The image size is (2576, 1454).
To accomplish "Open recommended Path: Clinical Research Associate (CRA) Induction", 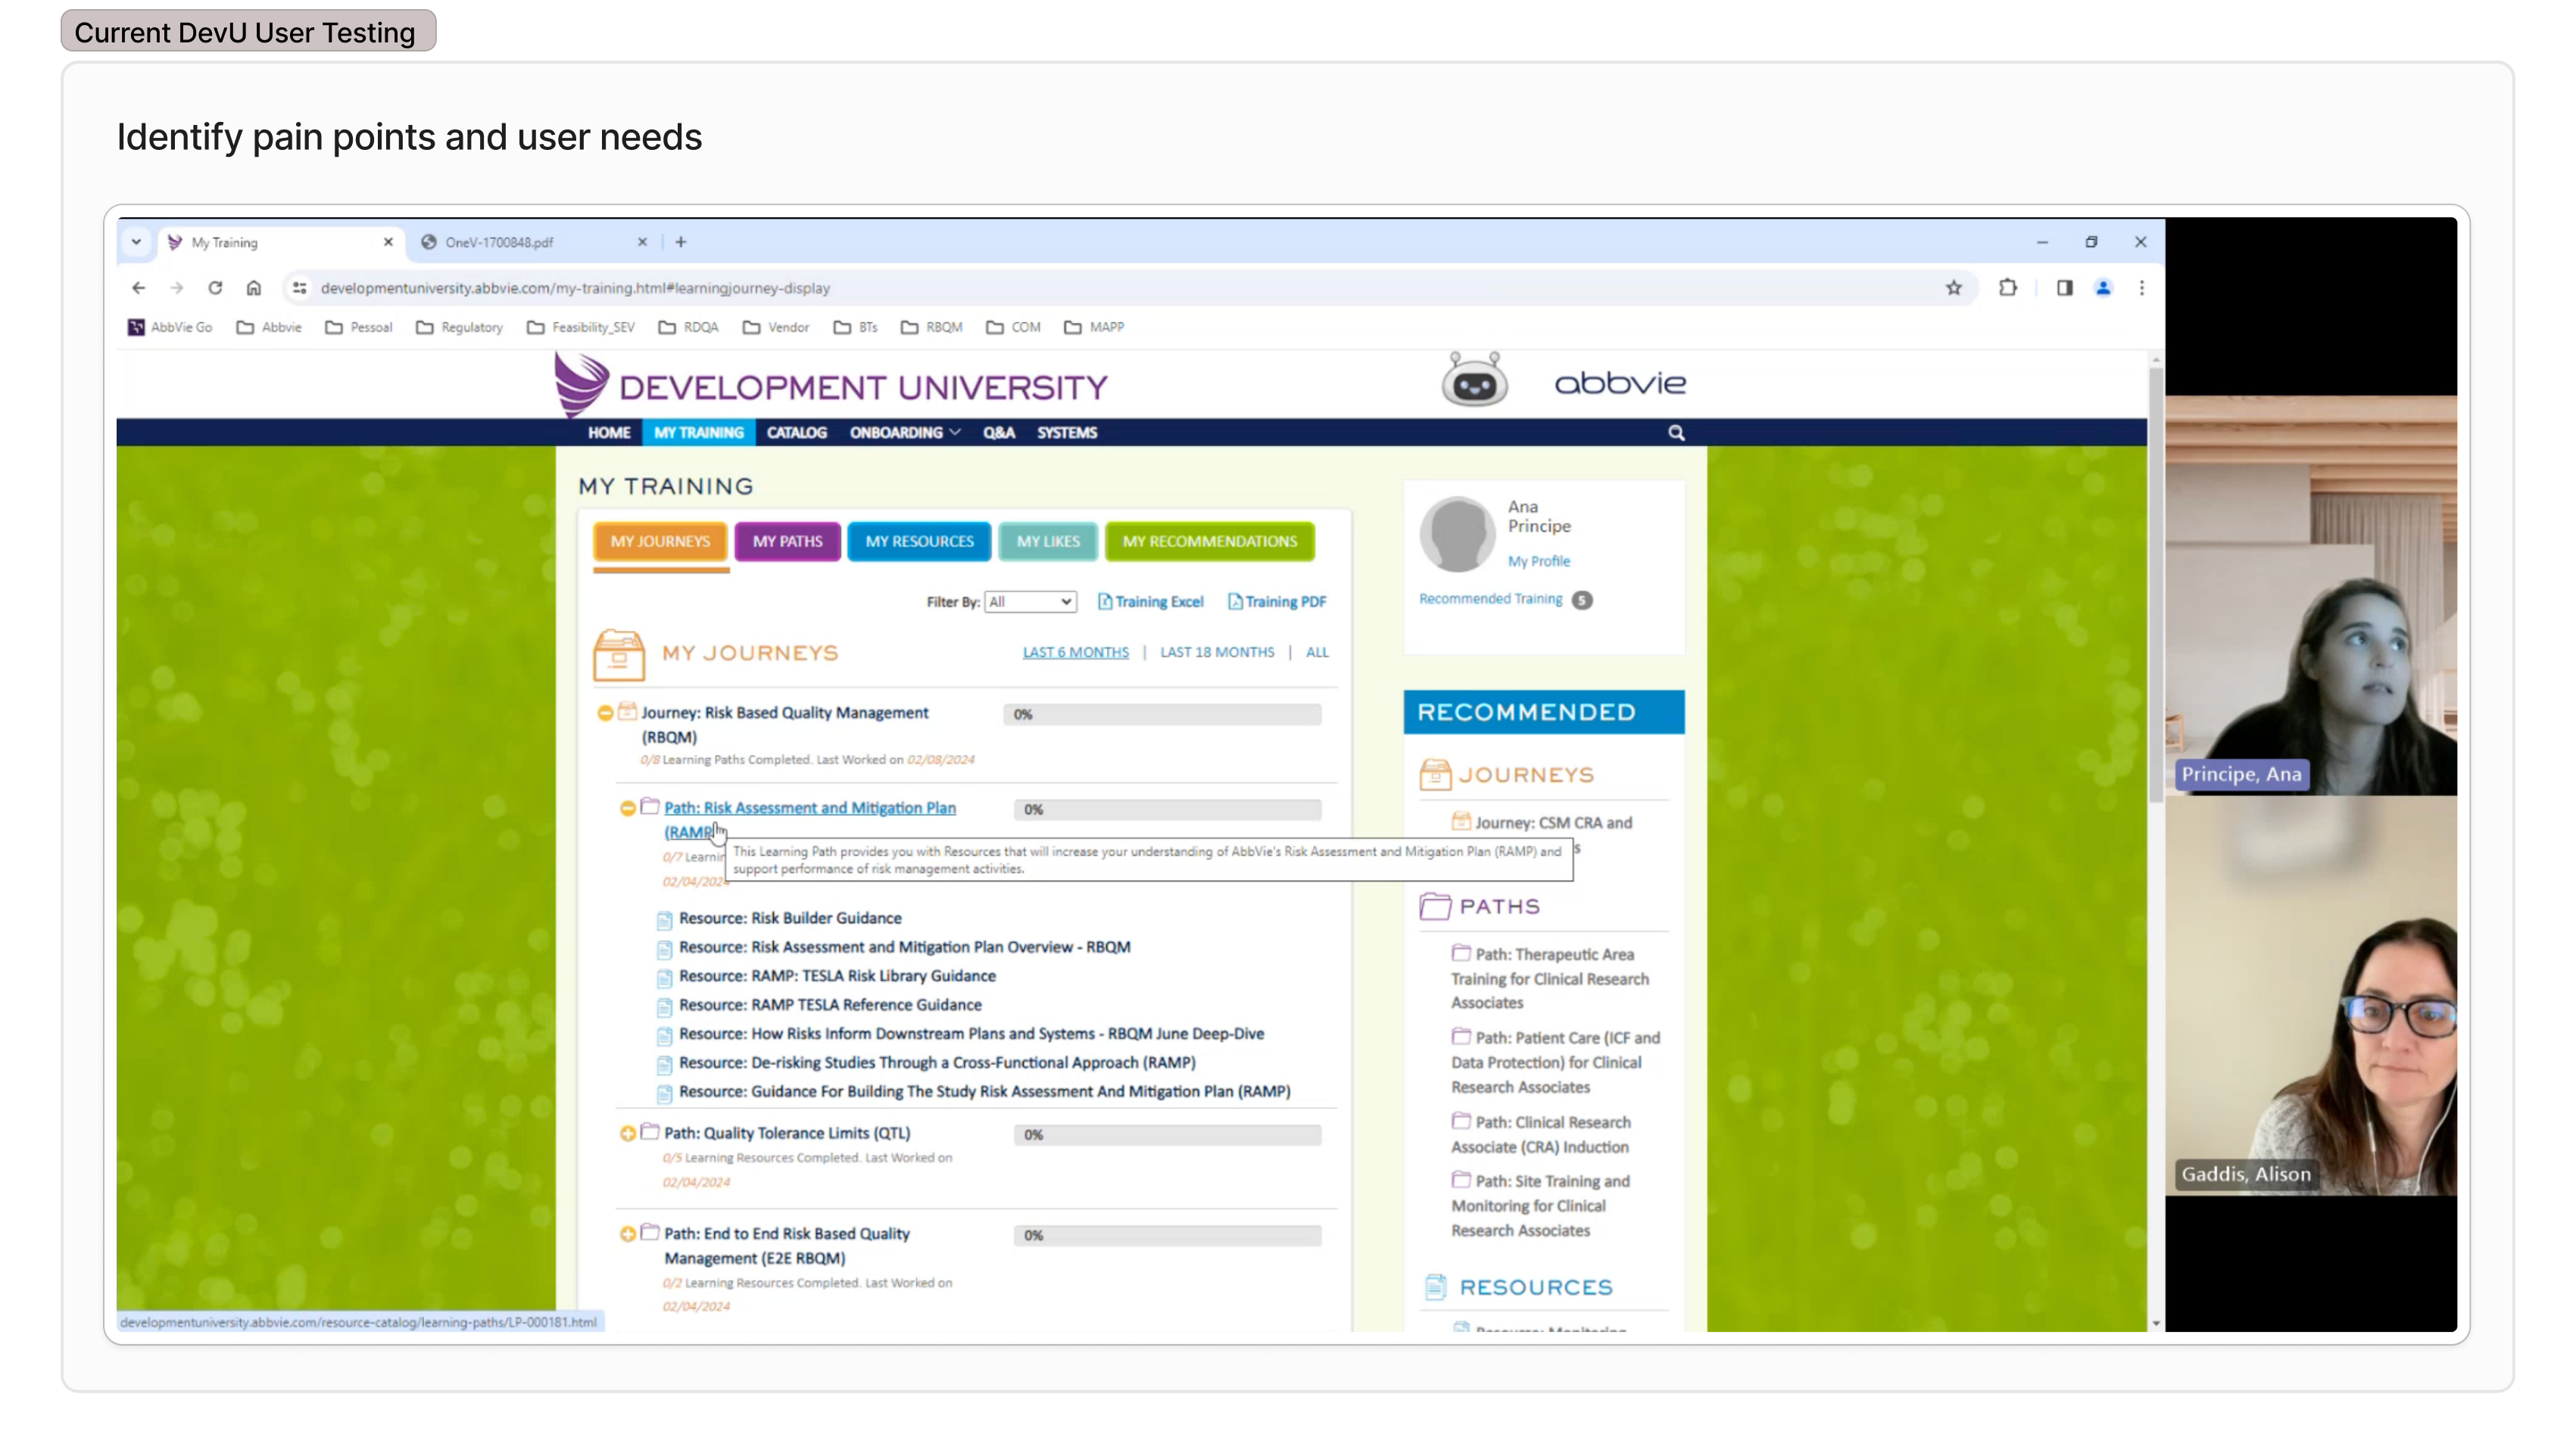I will point(1541,1135).
